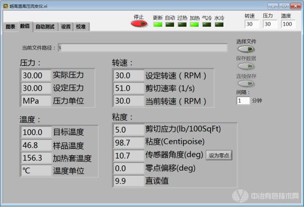Screen dimensions: 304x207
Task: Toggle the 过热 indicator light
Action: (x=182, y=25)
